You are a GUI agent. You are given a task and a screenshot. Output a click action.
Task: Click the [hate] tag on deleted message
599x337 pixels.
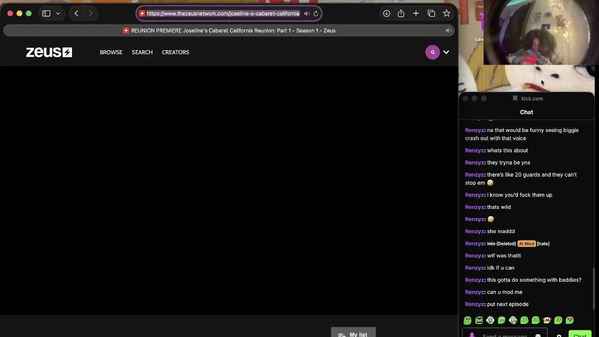[543, 243]
